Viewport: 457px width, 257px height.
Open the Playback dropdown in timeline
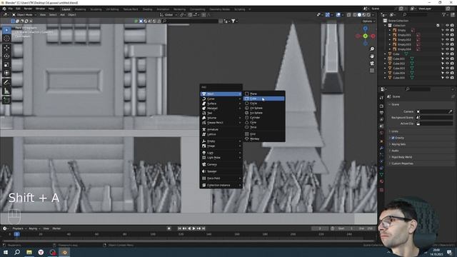pyautogui.click(x=19, y=228)
